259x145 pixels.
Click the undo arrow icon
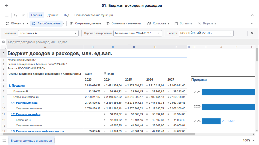pos(16,15)
